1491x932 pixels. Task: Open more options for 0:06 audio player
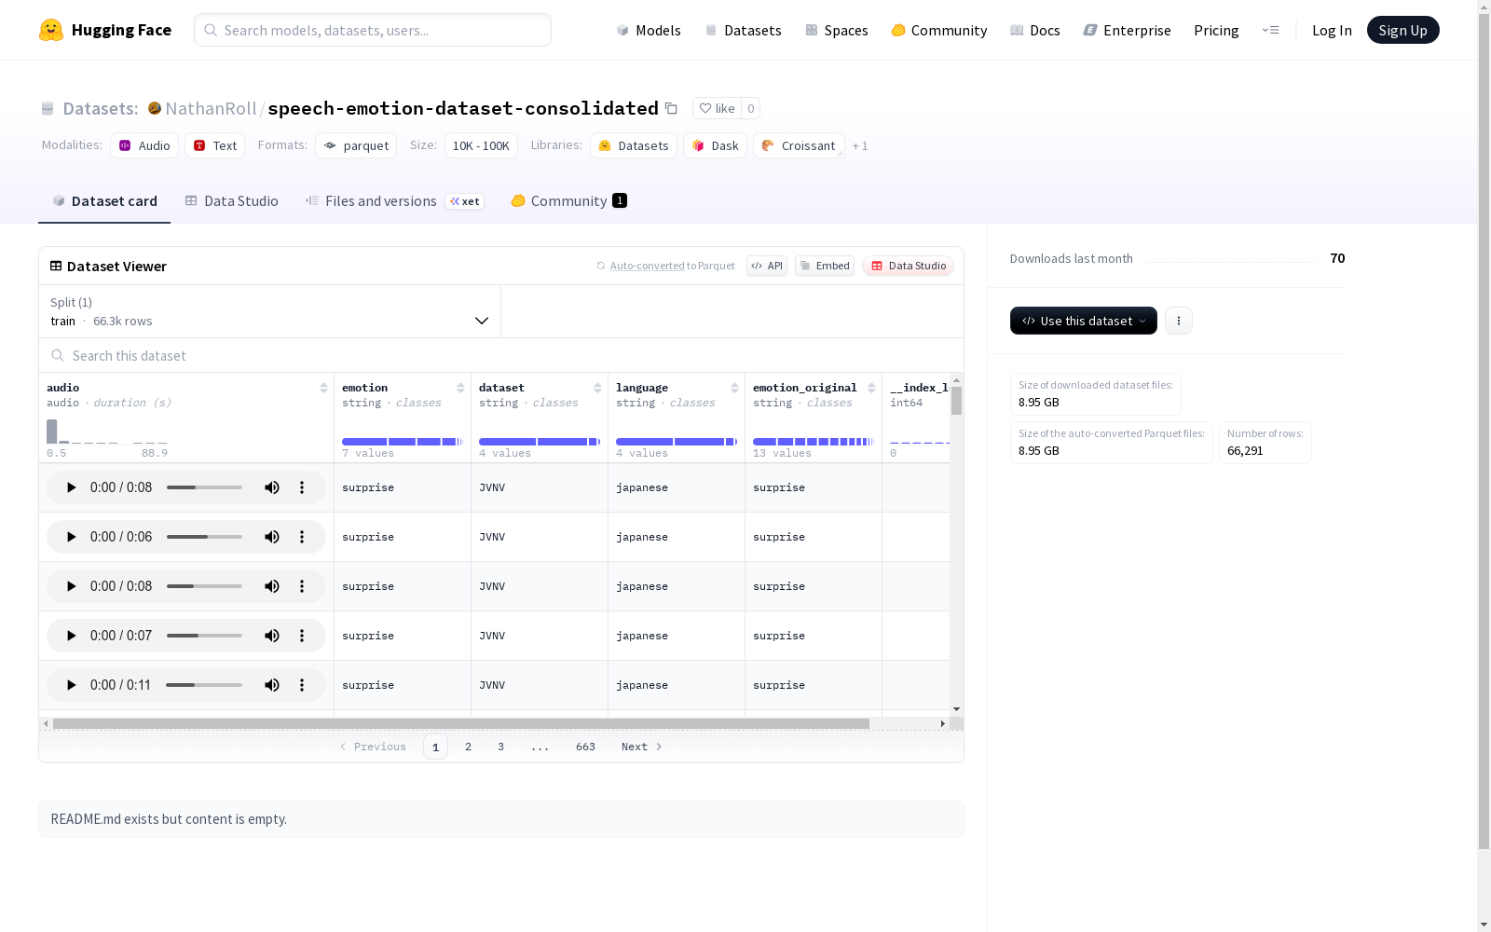[302, 537]
